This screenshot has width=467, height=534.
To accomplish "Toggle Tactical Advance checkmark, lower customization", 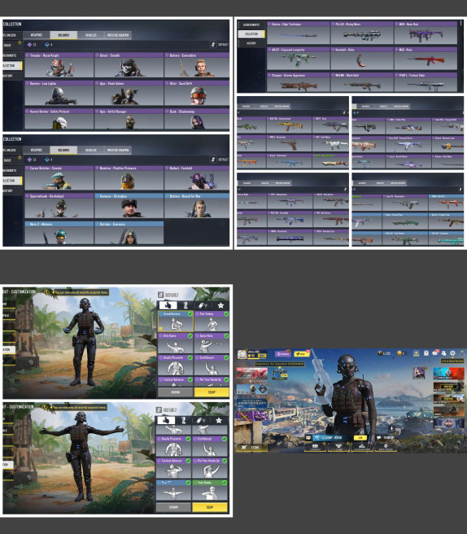I will tap(188, 461).
